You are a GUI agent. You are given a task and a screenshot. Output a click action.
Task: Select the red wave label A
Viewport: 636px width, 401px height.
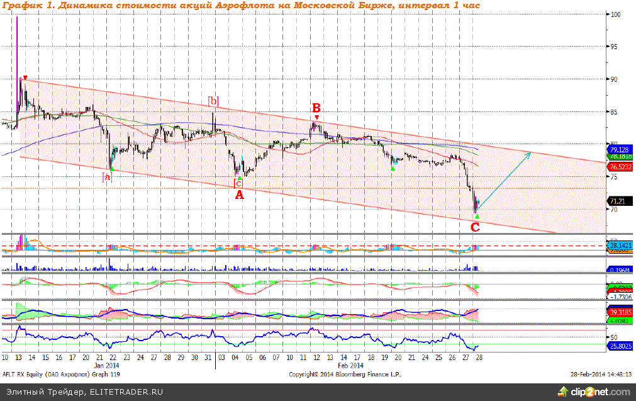238,195
